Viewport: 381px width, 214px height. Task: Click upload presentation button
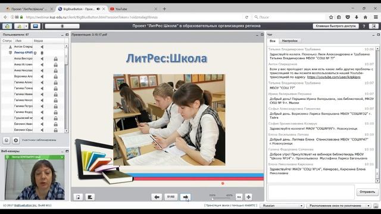pyautogui.click(x=78, y=197)
